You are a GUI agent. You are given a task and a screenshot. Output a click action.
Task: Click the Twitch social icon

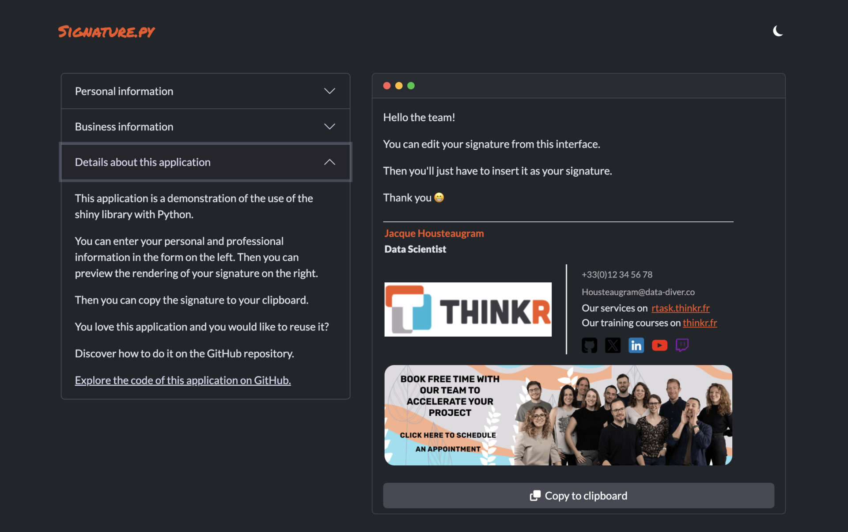681,345
